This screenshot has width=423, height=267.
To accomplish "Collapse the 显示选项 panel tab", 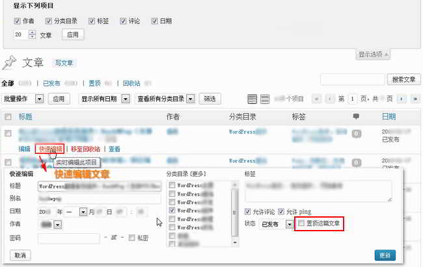I will (373, 55).
